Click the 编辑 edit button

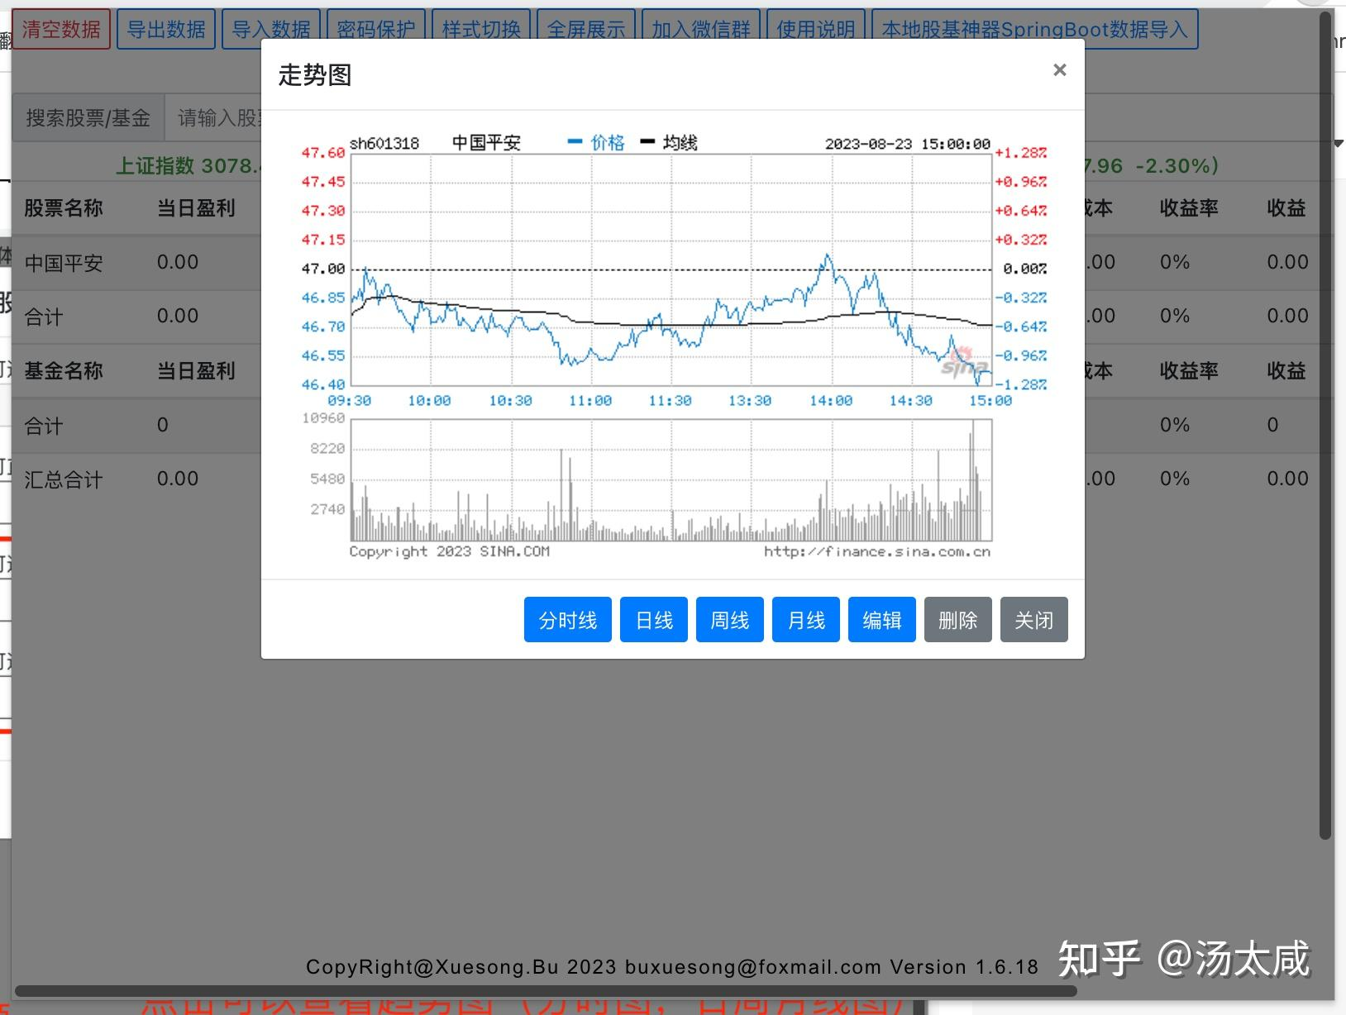(881, 619)
